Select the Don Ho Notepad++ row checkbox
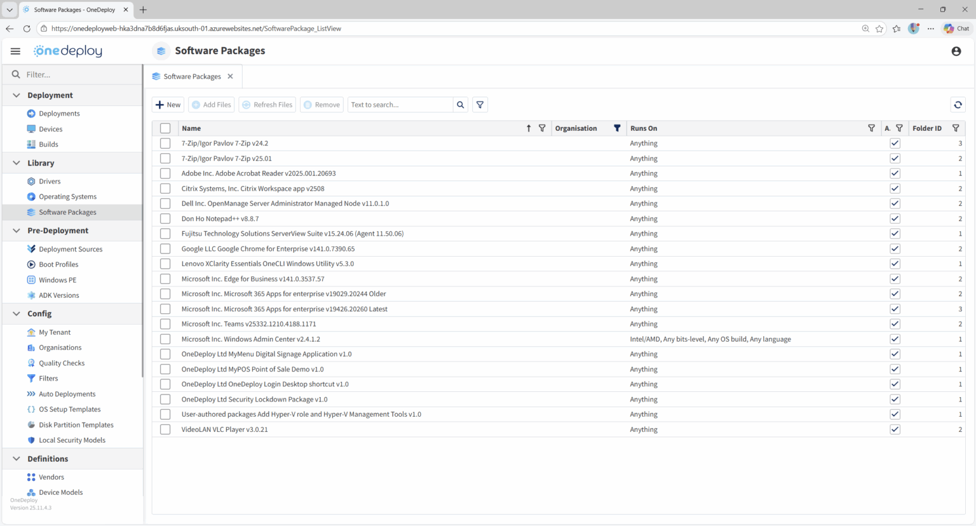 (x=165, y=219)
